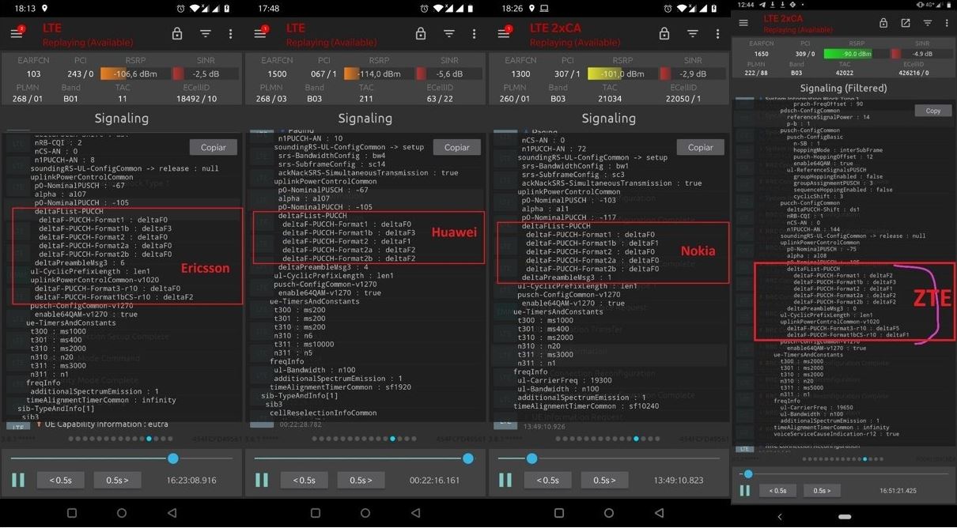Click the '-101,0 dBm' RSRP value
Screen dimensions: 957x528
(622, 74)
